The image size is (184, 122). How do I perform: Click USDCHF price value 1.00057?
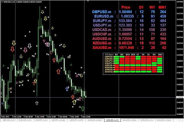(125, 34)
